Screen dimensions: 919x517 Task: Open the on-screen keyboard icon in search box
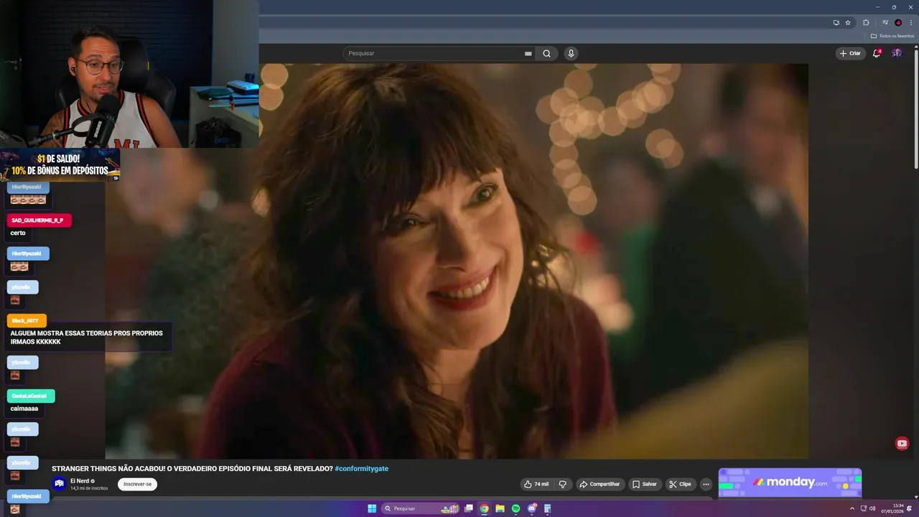click(x=528, y=53)
